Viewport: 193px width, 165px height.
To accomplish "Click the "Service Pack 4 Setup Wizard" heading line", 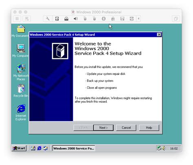I will point(108,53).
